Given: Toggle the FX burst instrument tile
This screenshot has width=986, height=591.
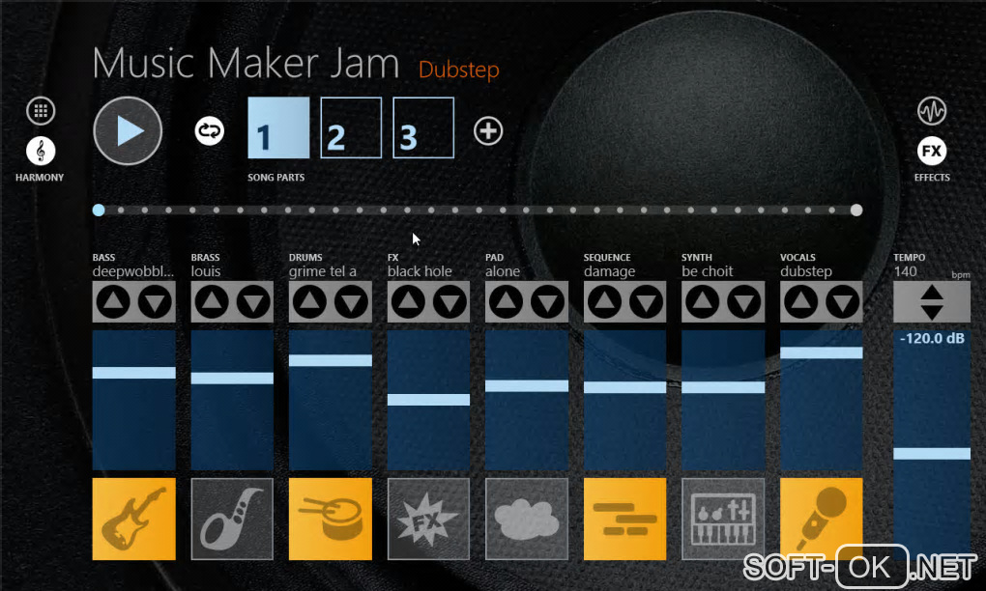Looking at the screenshot, I should click(428, 519).
